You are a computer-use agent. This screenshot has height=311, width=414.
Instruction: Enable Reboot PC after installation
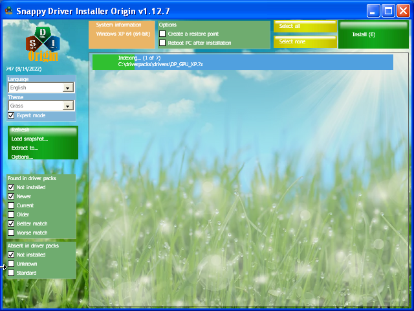162,43
